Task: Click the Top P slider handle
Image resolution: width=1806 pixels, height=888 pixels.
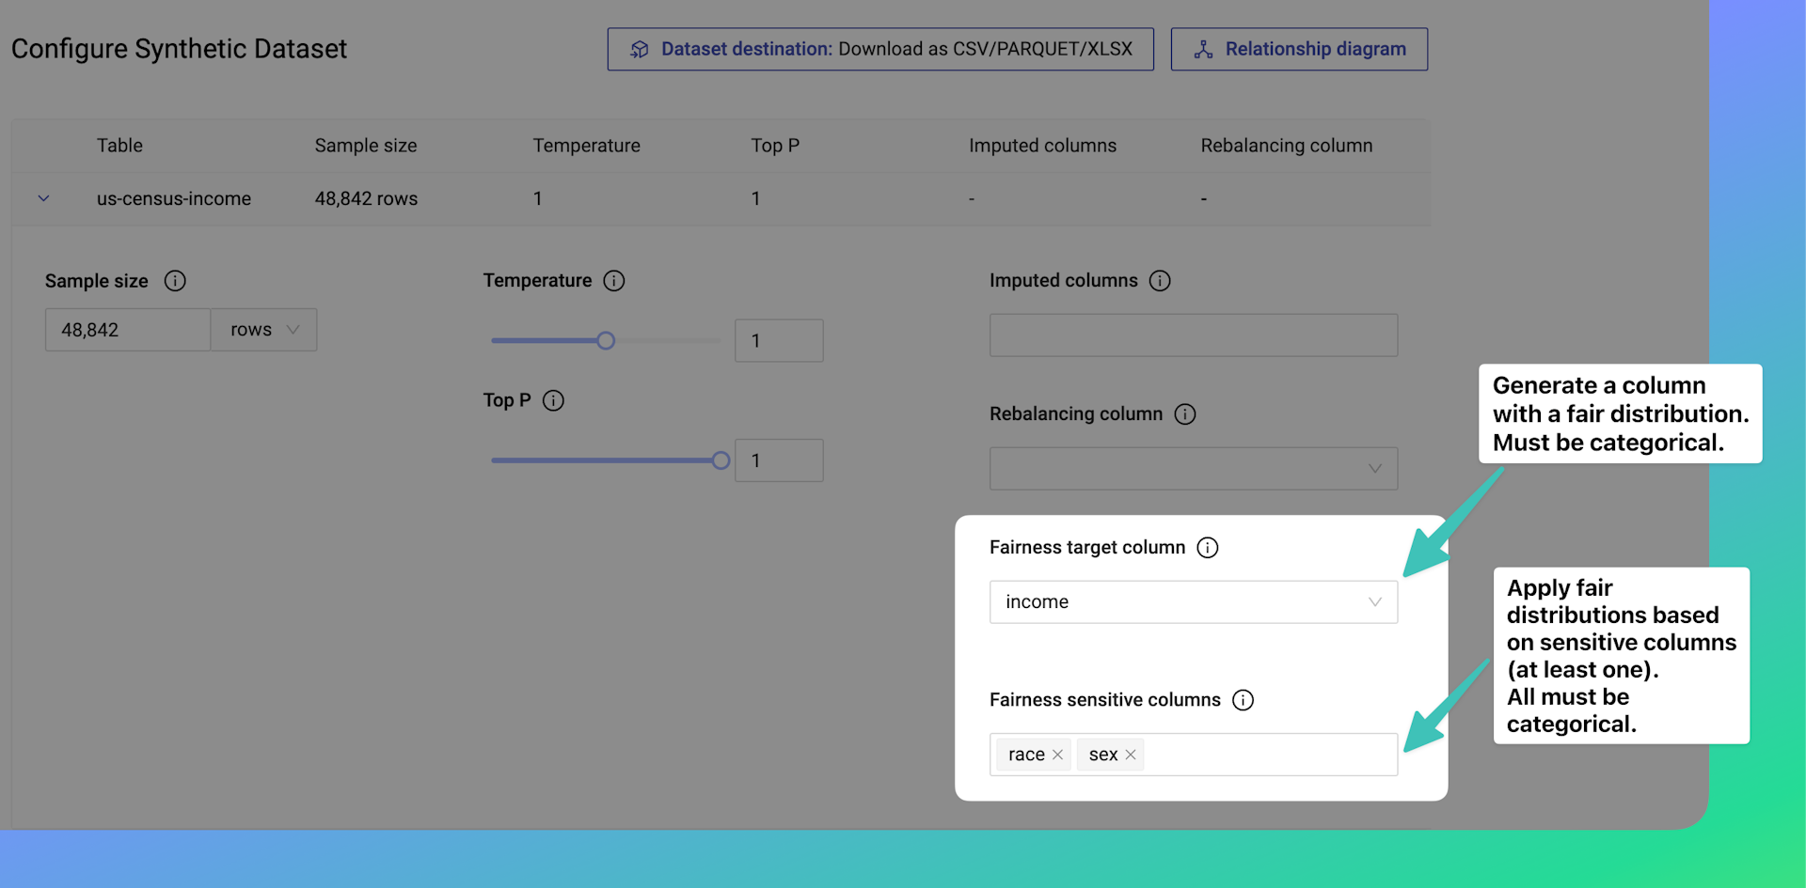Action: [x=721, y=460]
